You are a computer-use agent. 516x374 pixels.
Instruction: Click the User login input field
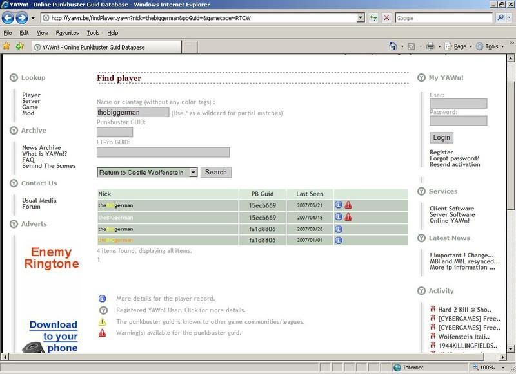(x=459, y=104)
